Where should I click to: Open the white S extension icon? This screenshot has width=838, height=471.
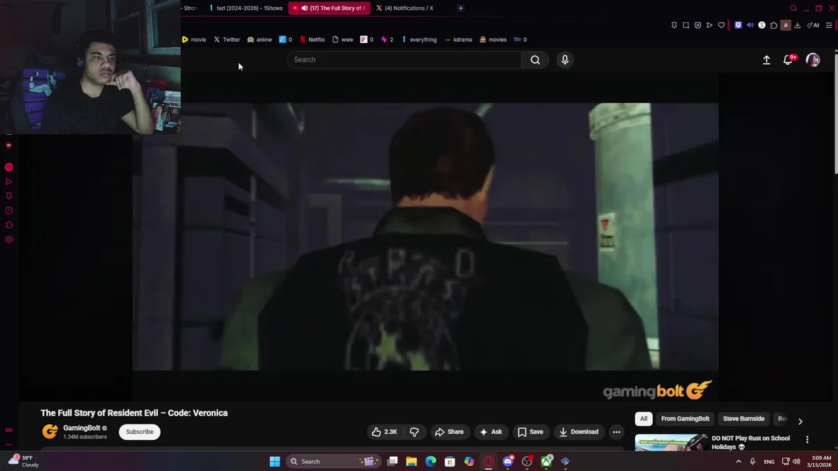point(761,26)
